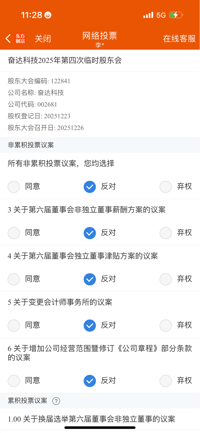Open 在线客服 online support

pos(179,38)
